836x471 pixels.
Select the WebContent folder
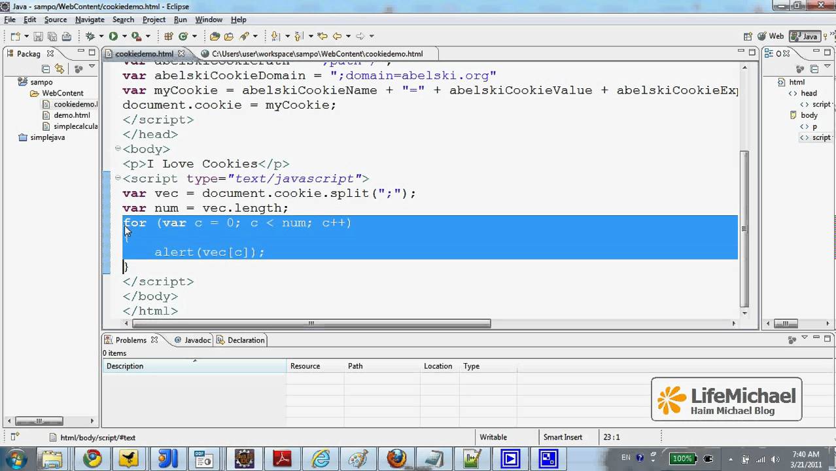[57, 94]
